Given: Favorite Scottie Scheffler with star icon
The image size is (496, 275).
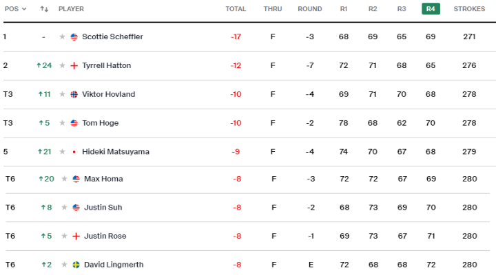Looking at the screenshot, I should (62, 37).
